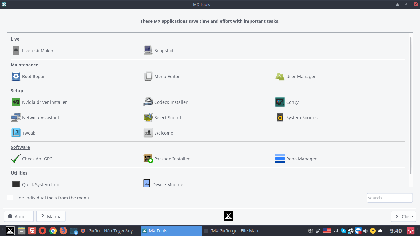Click the Close button at the bottom

404,217
